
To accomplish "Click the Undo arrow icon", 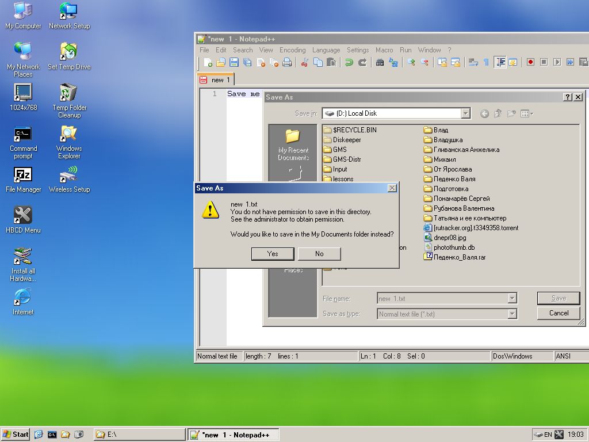I will coord(349,63).
